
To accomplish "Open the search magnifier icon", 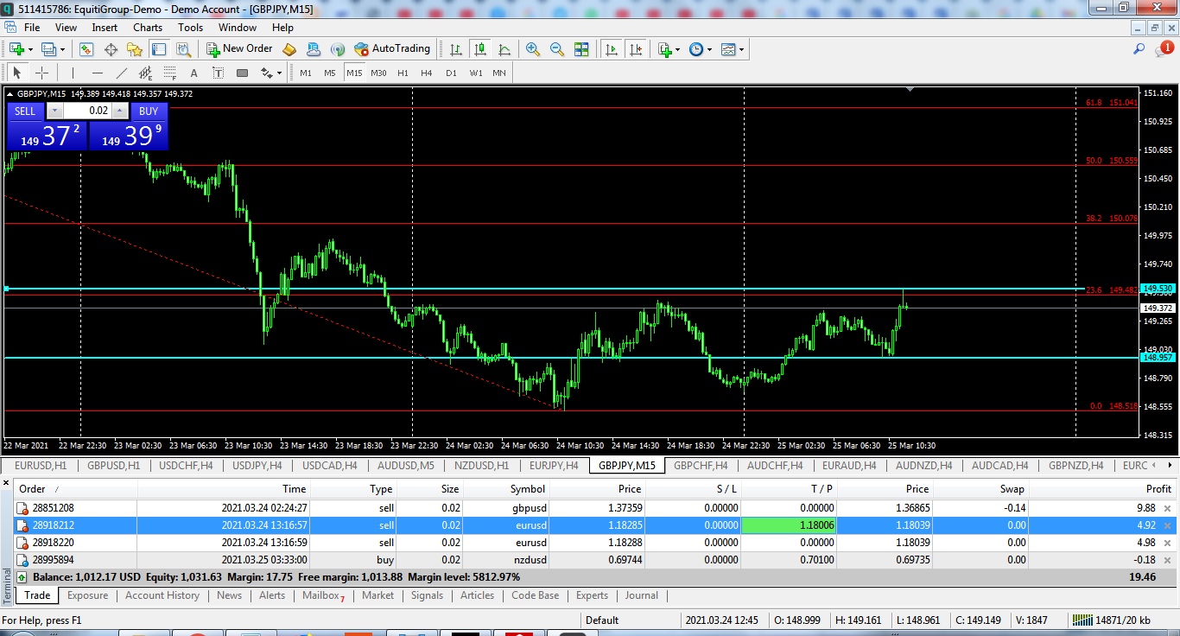I will tap(1139, 49).
